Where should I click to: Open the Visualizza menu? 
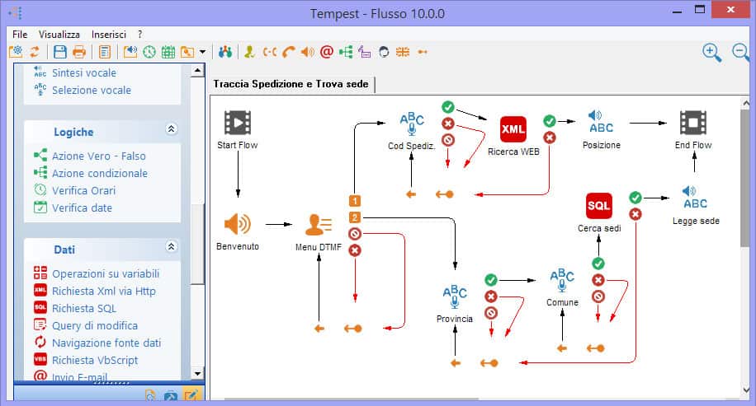click(x=59, y=35)
